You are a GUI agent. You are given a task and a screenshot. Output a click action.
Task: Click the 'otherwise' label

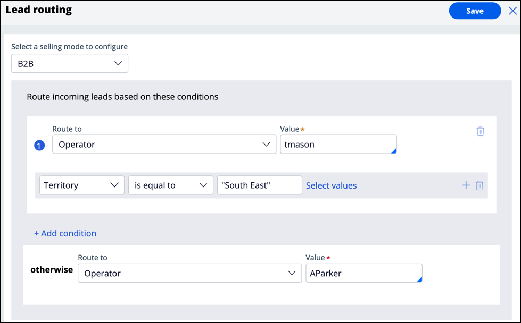point(52,270)
